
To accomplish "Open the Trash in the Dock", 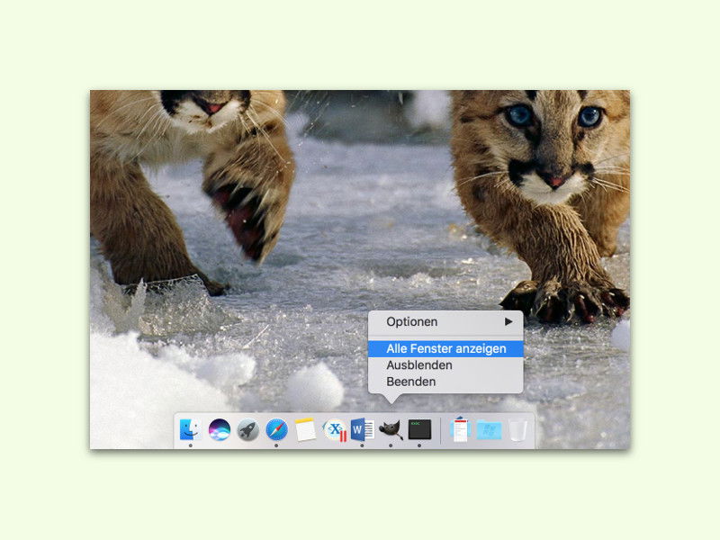I will [x=517, y=430].
